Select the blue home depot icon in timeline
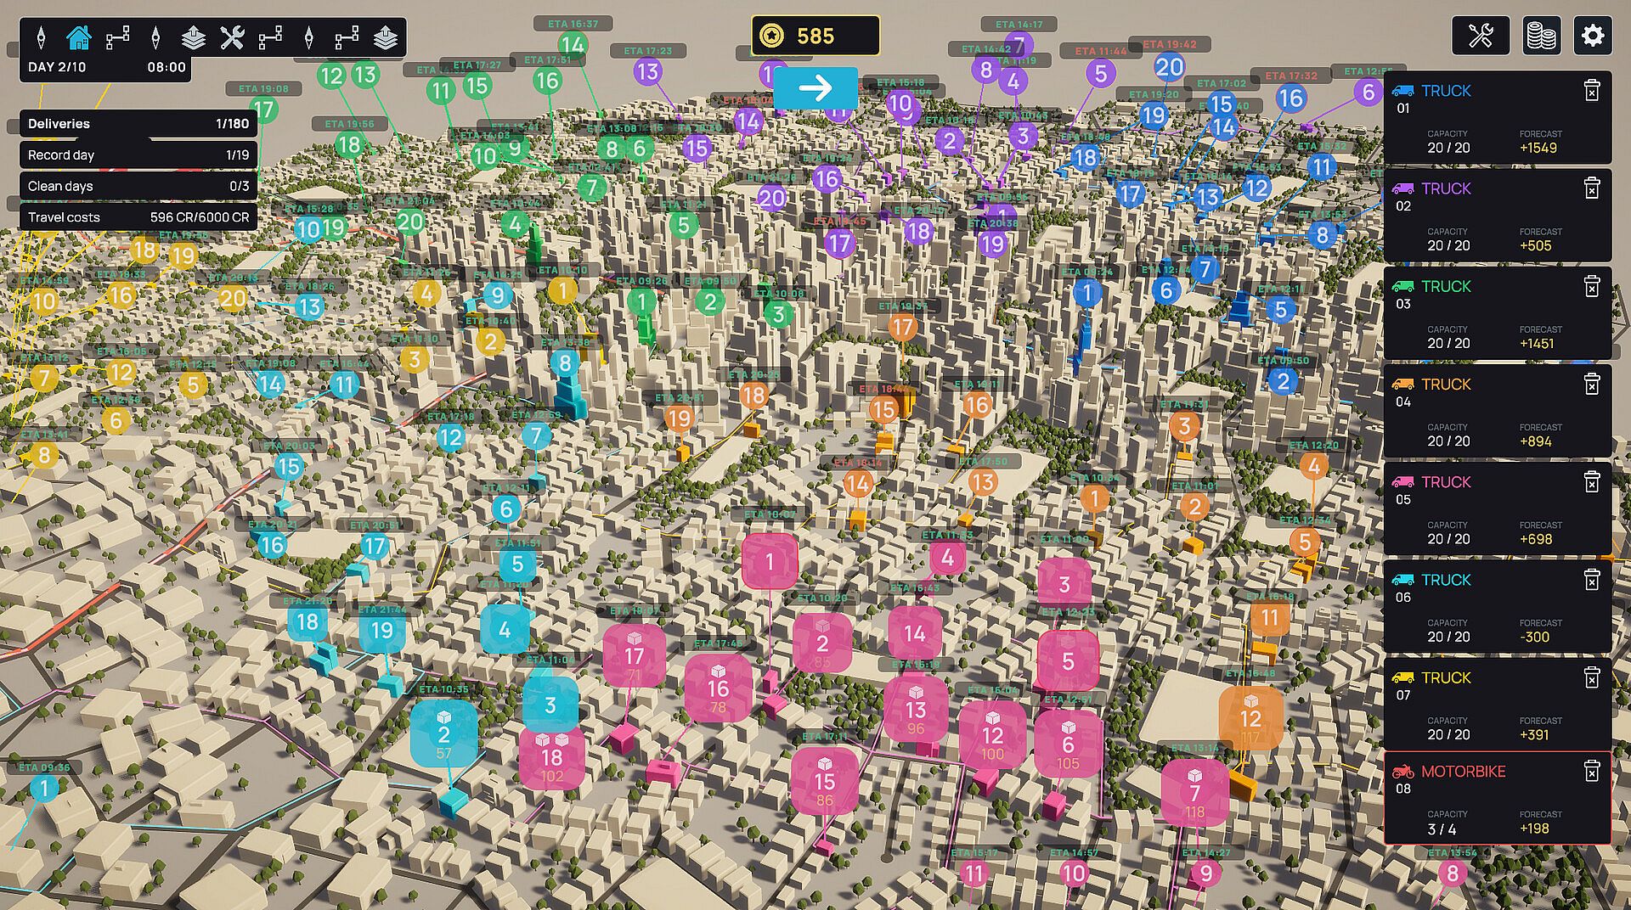This screenshot has width=1631, height=910. (x=78, y=37)
